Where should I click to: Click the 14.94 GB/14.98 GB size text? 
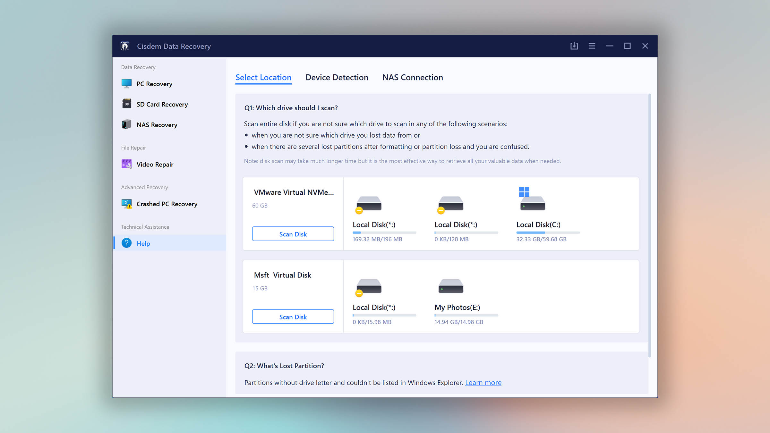[x=459, y=322]
